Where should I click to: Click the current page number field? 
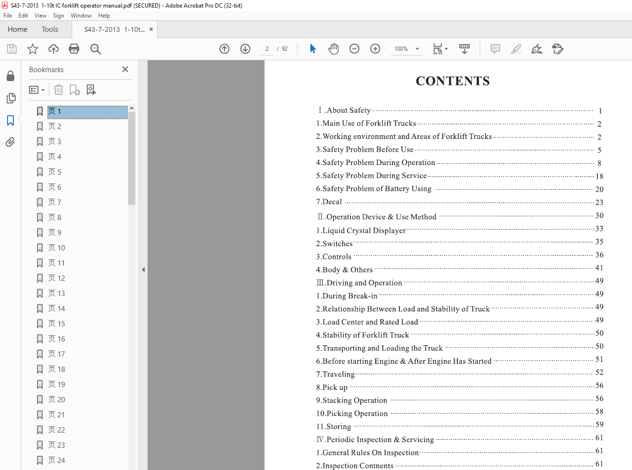(x=267, y=49)
